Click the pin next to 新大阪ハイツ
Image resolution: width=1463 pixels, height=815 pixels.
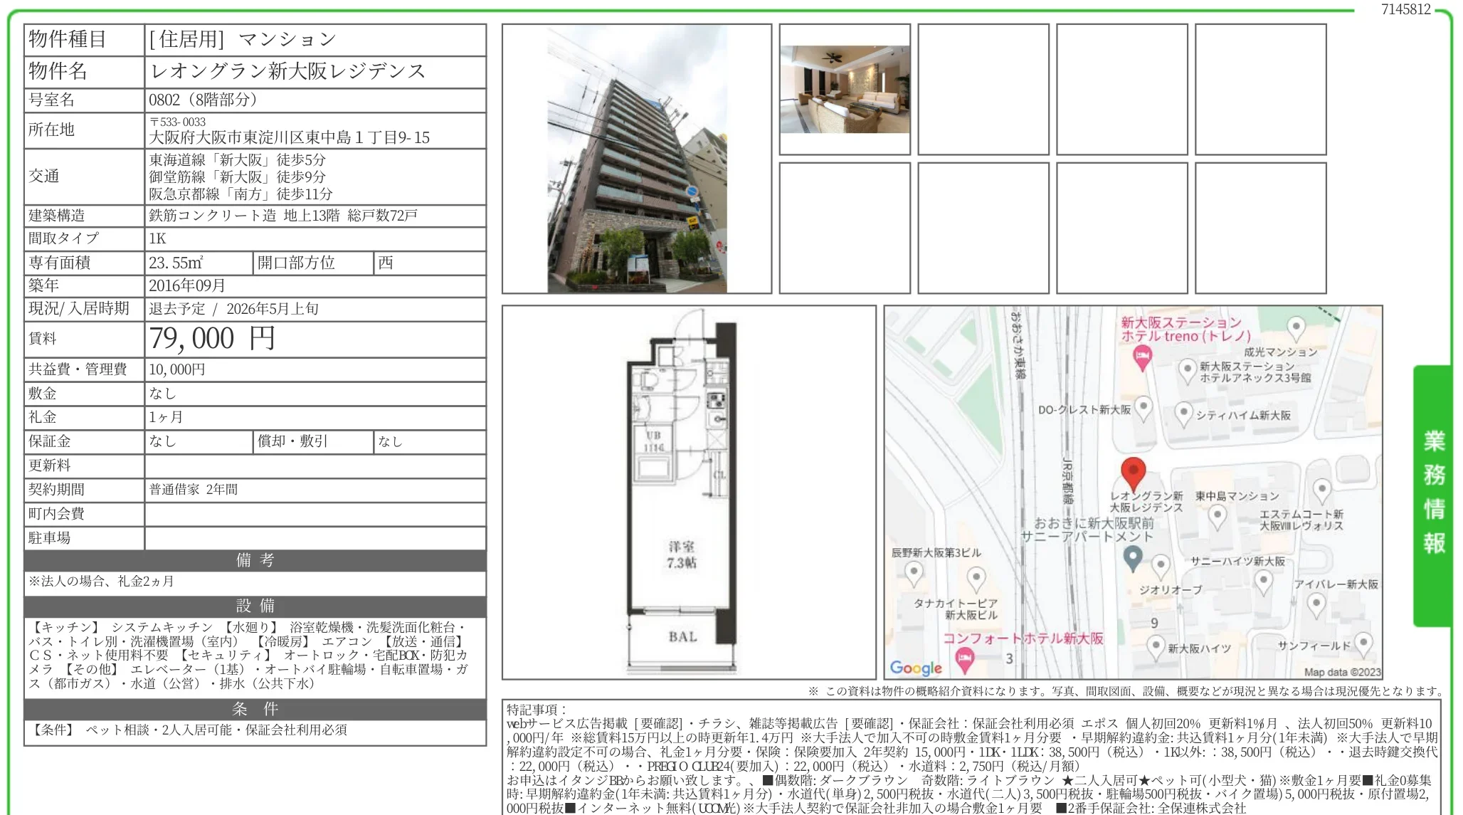pyautogui.click(x=1156, y=647)
